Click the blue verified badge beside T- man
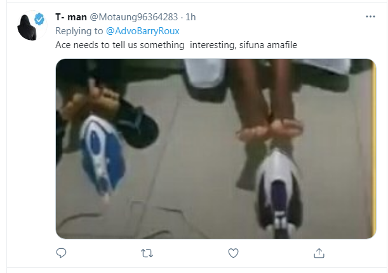 pos(39,20)
